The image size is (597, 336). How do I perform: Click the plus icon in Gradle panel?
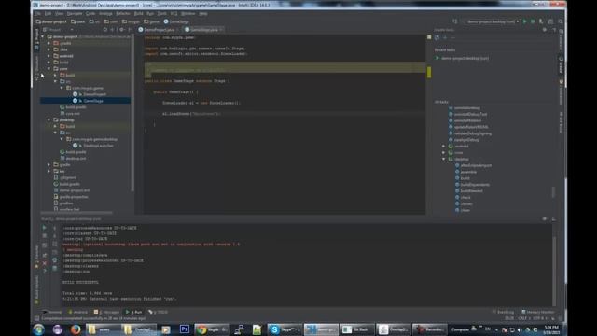click(x=445, y=37)
